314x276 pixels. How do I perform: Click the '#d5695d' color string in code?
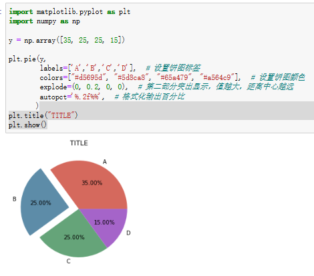click(88, 77)
